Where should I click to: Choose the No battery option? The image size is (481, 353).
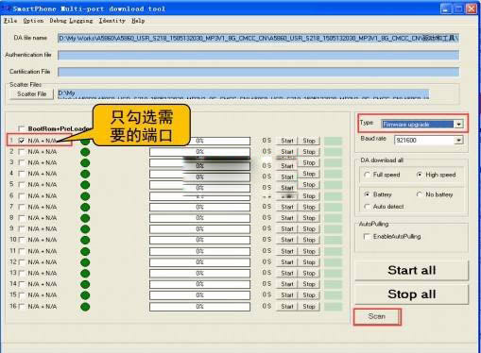click(x=420, y=194)
